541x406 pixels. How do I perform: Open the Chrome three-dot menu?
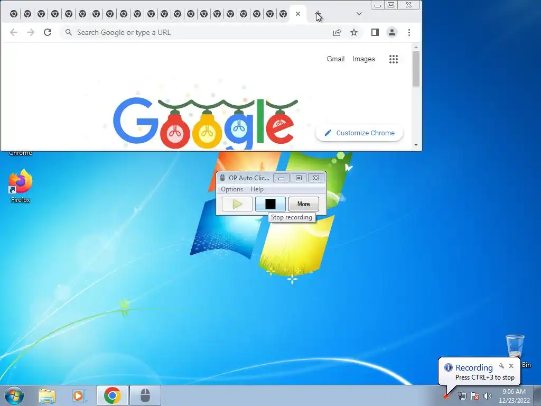tap(409, 32)
